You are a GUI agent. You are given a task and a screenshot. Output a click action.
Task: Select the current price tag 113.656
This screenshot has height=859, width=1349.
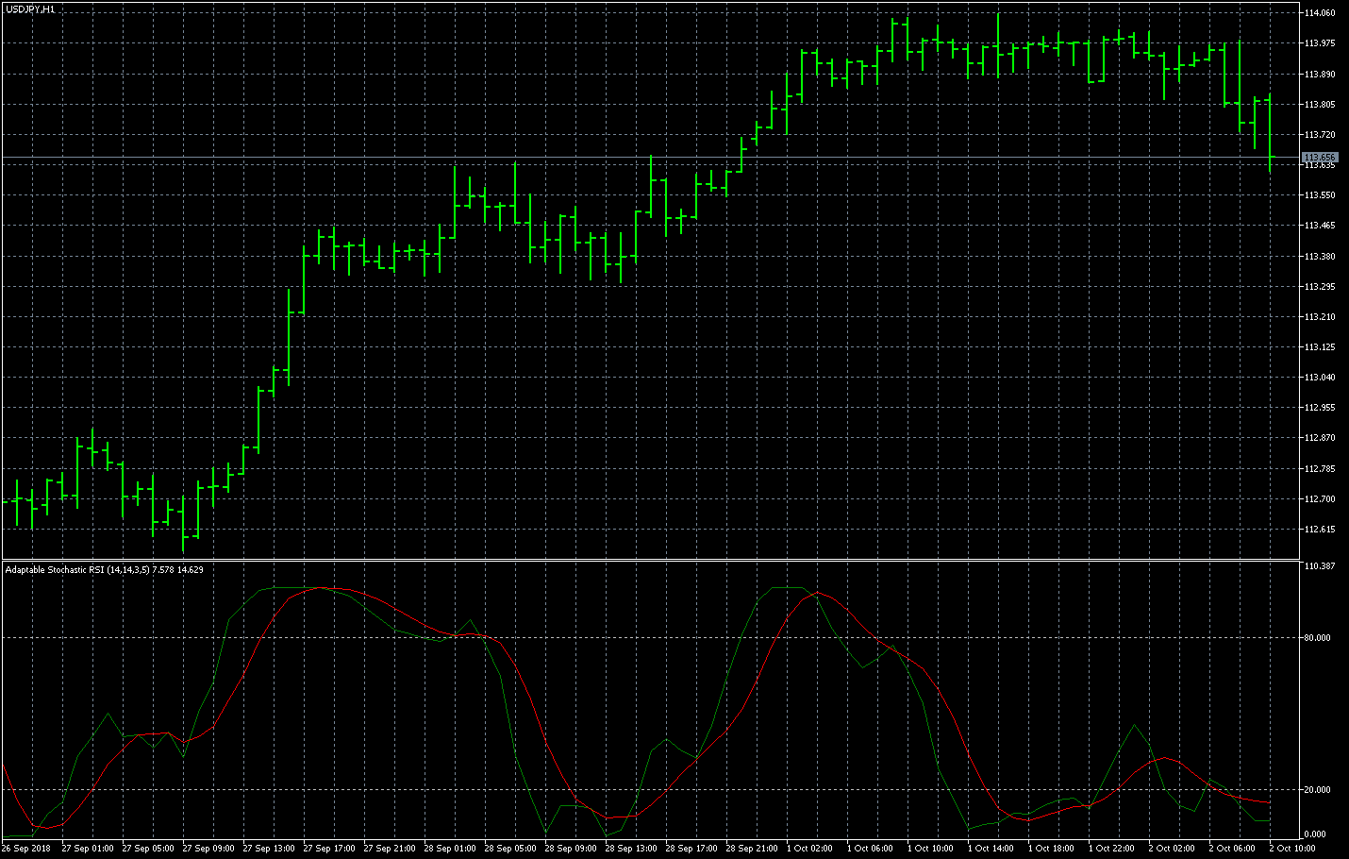point(1320,158)
